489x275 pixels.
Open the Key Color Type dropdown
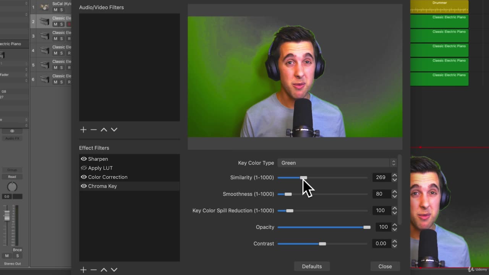tap(337, 163)
